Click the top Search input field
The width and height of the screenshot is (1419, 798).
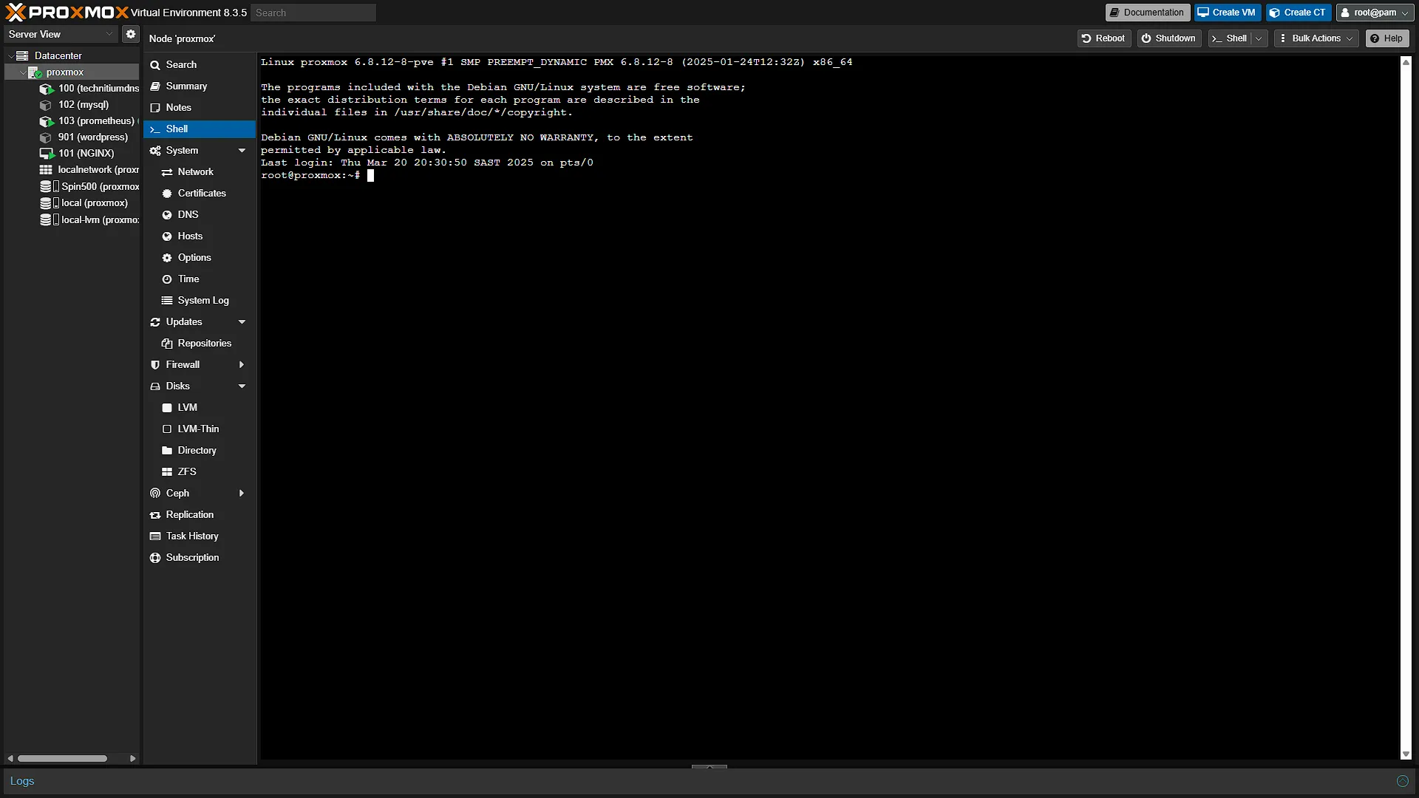pos(313,13)
